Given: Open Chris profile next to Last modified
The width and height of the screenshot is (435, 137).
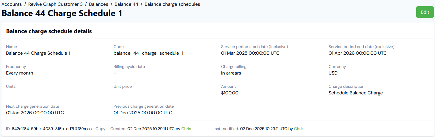Looking at the screenshot, I should coord(299,129).
